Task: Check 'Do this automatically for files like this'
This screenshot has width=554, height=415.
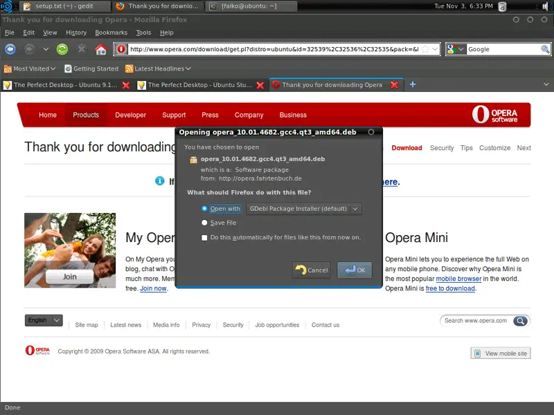Action: [x=204, y=237]
